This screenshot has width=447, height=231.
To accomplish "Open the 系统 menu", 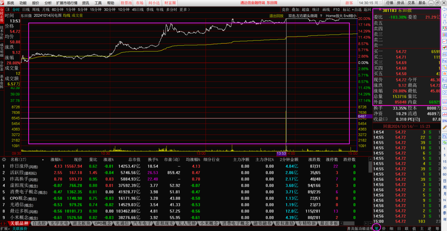I will (x=10, y=3).
